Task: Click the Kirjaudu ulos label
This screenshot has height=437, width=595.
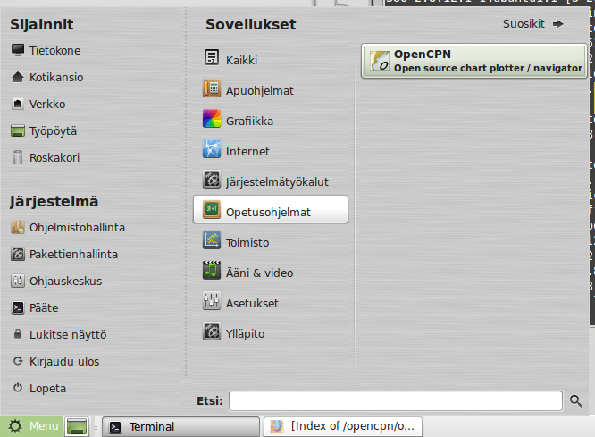Action: click(64, 361)
